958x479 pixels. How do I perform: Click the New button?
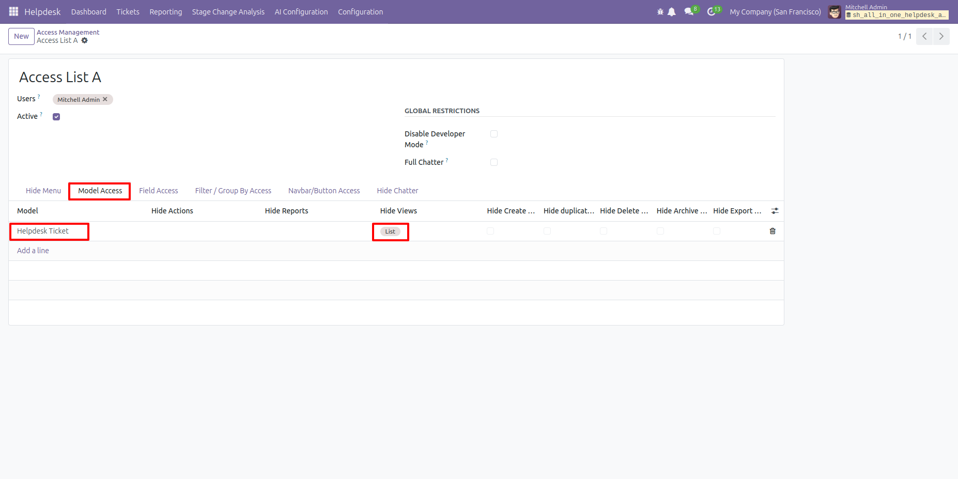point(21,36)
